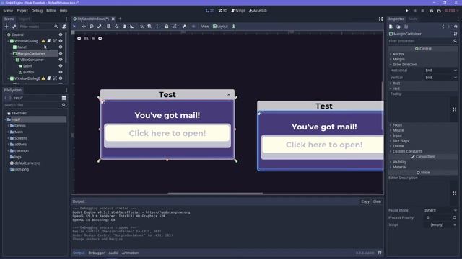Click the viewport horizontal scrollbar
Viewport: 462px width, 259px height.
(215, 194)
